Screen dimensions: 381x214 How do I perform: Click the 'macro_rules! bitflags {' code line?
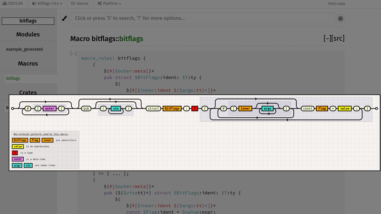click(x=113, y=58)
